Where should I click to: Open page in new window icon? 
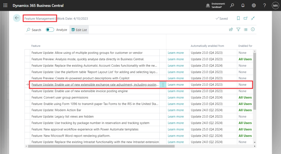click(246, 18)
